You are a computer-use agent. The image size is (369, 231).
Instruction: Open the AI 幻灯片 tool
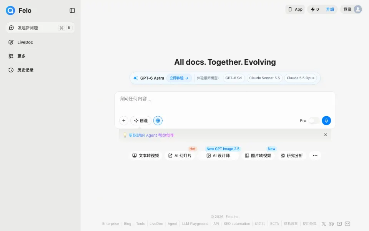point(180,156)
